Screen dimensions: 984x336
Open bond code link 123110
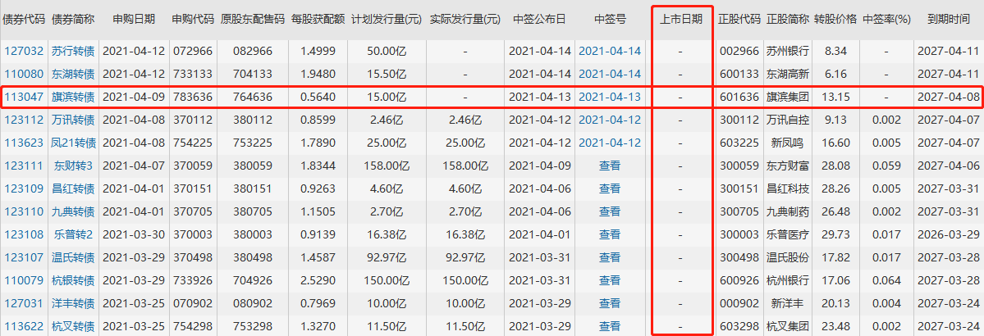coord(24,212)
